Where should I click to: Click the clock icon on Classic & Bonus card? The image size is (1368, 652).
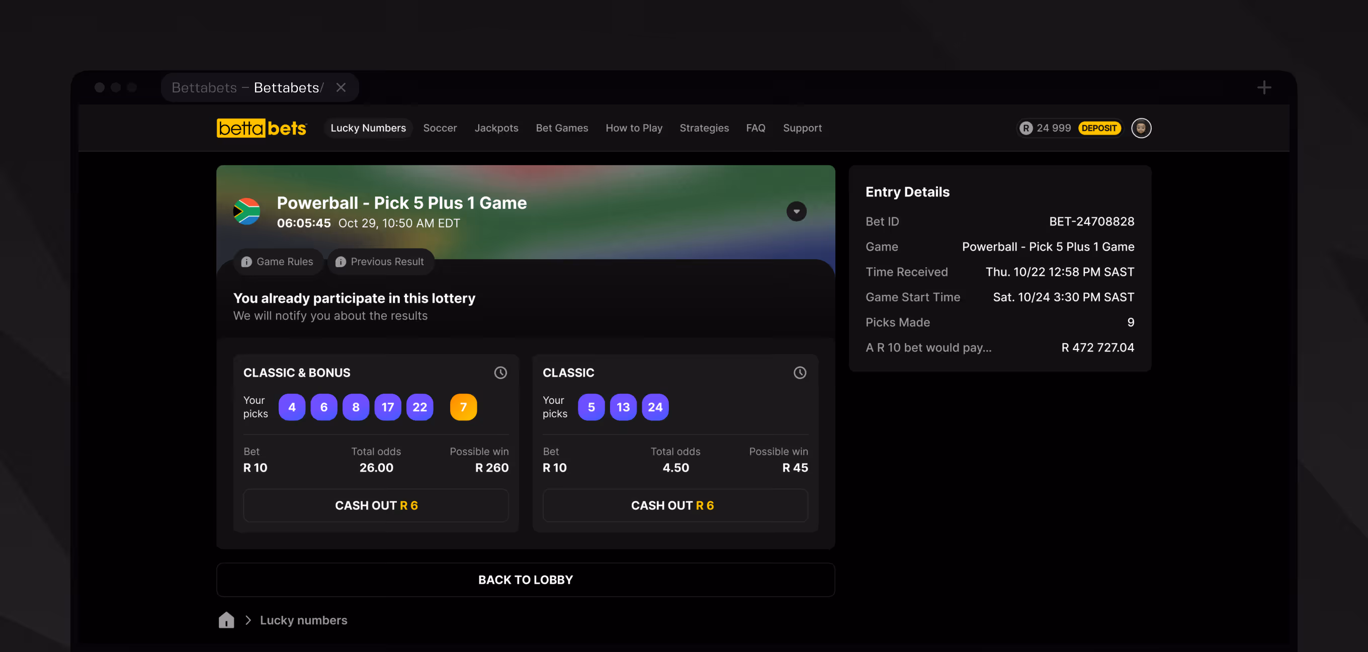500,372
